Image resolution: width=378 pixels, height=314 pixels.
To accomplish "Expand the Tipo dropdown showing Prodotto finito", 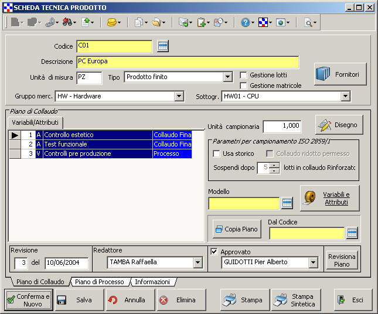I will [x=227, y=77].
